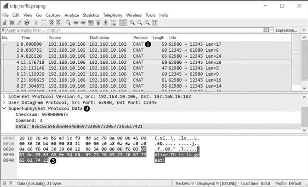Open the Tools menu
The height and width of the screenshot is (187, 308).
pyautogui.click(x=150, y=15)
